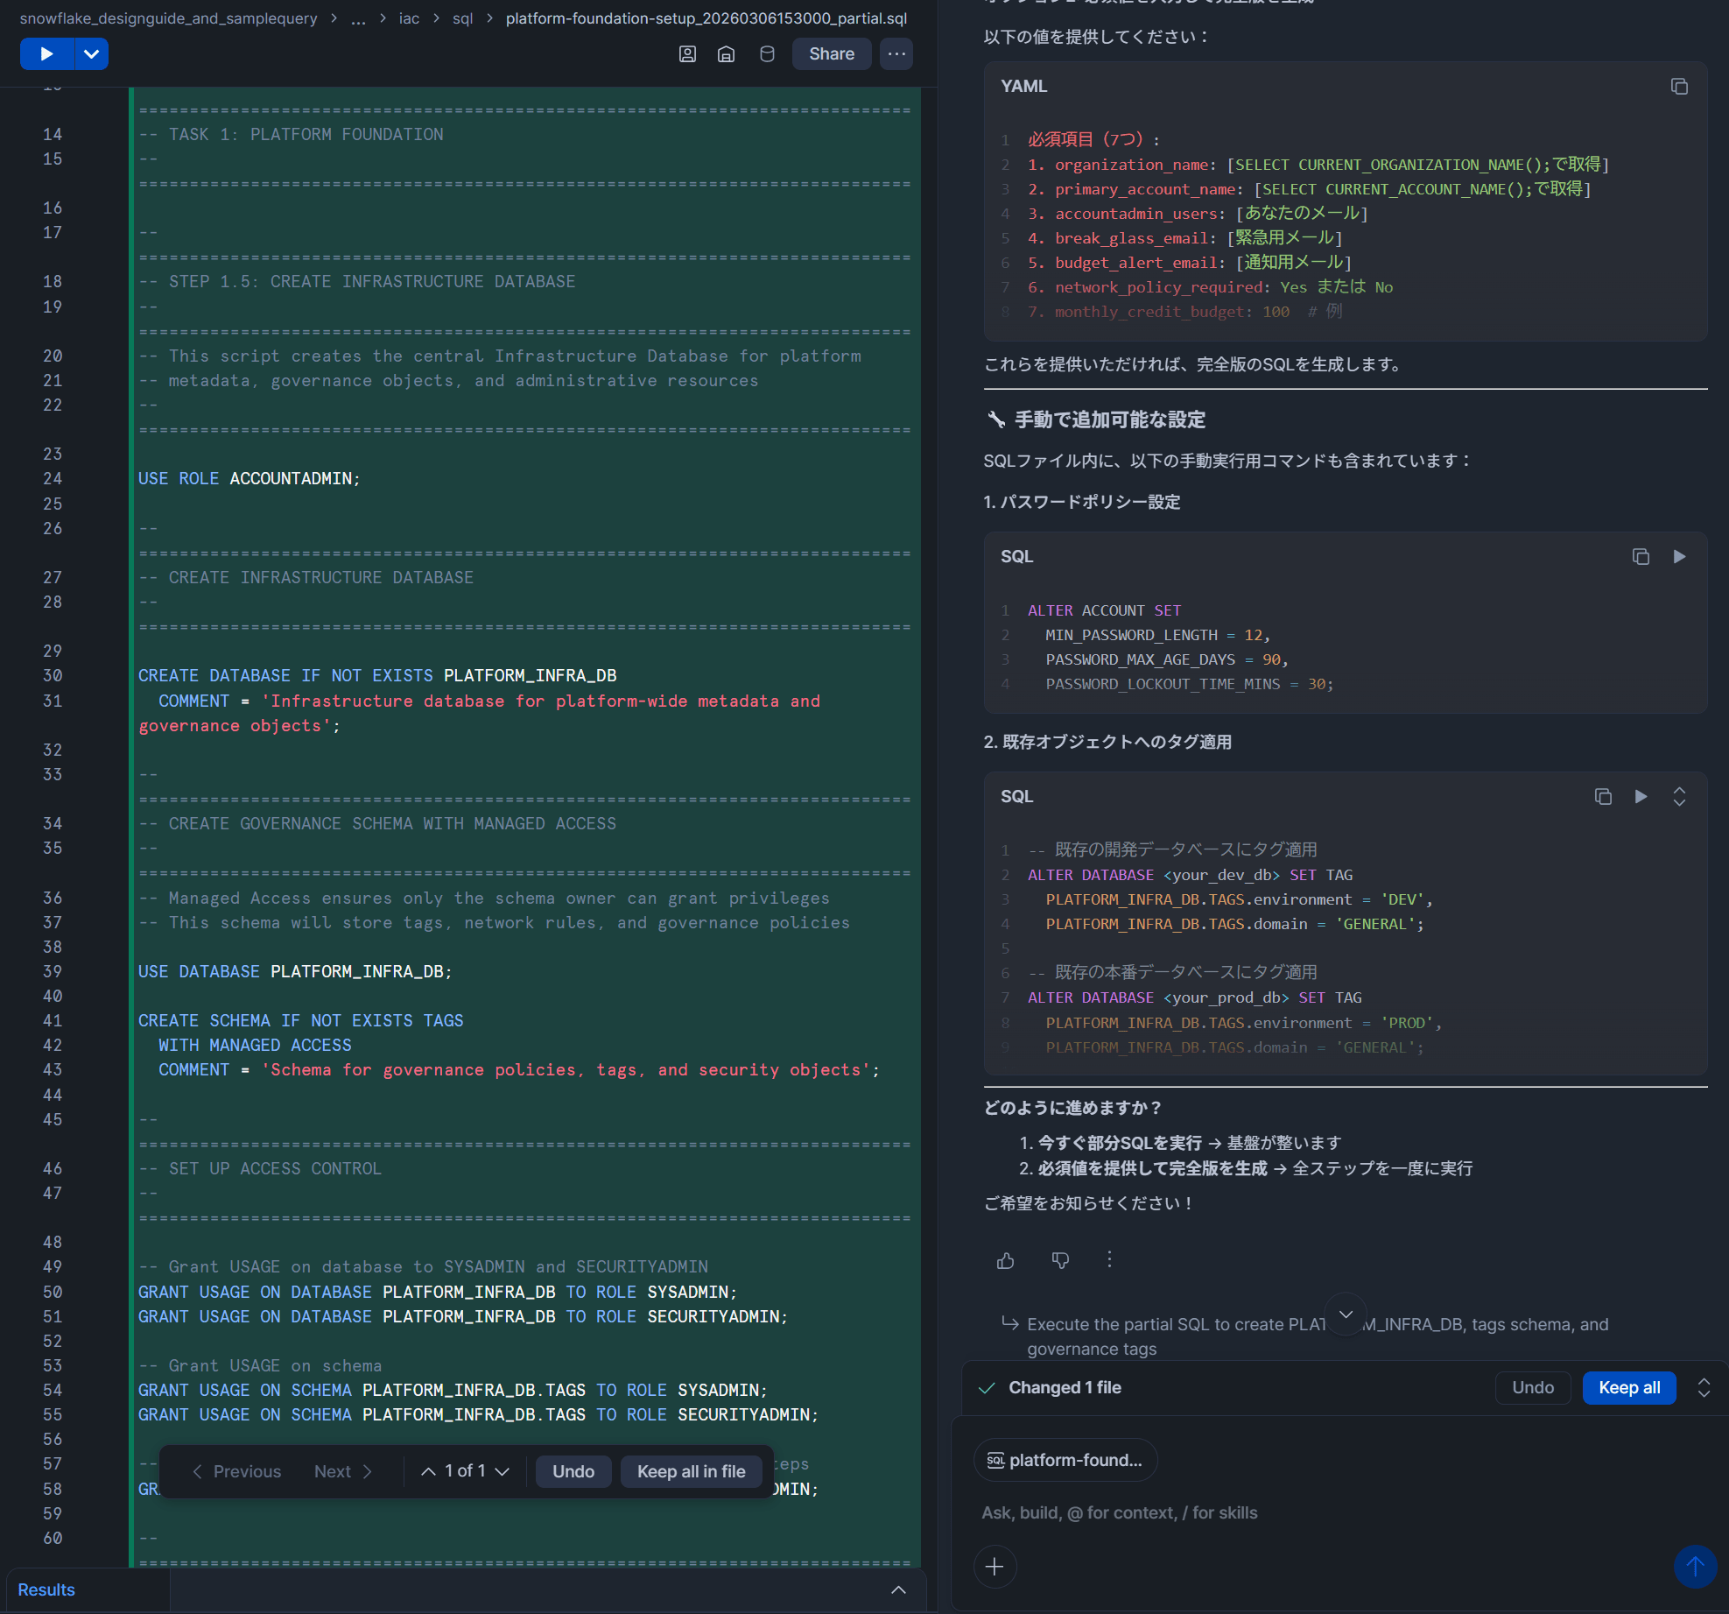The height and width of the screenshot is (1614, 1729).
Task: Open the Results tab
Action: click(46, 1590)
